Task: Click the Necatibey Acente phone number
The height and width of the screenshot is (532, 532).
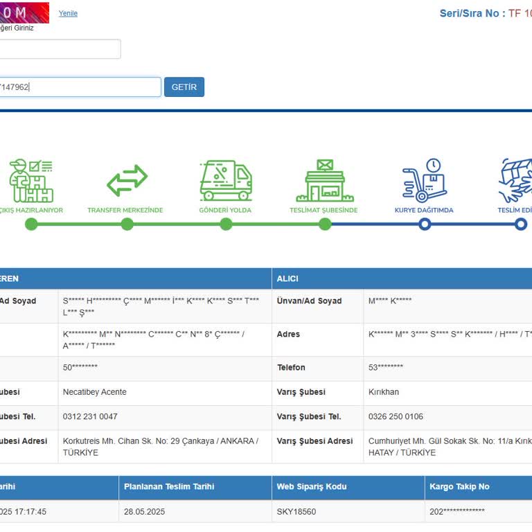Action: pos(90,416)
